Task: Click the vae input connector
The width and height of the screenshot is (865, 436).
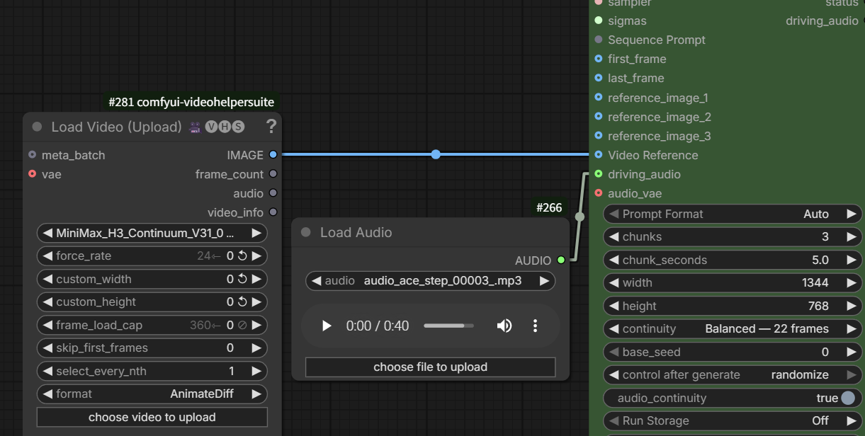Action: pyautogui.click(x=32, y=173)
